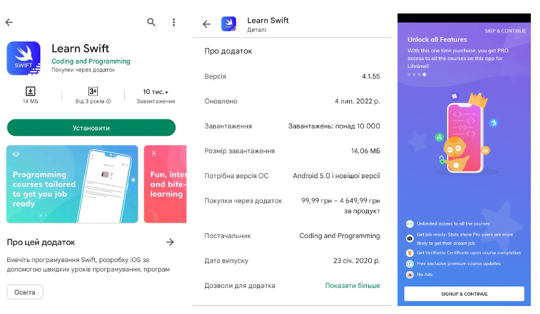Click the release date 23 січ. 2020 р.
Viewport: 540px width, 314px height.
[357, 261]
